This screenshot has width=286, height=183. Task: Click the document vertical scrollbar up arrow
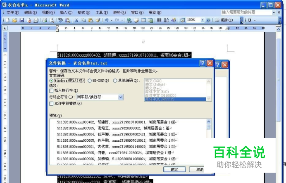[x=278, y=29]
